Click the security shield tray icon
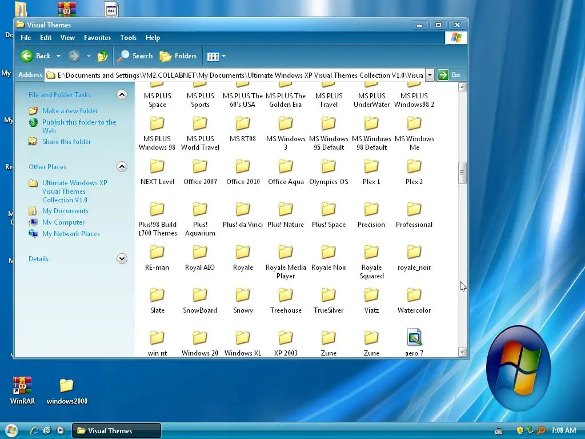 520,430
